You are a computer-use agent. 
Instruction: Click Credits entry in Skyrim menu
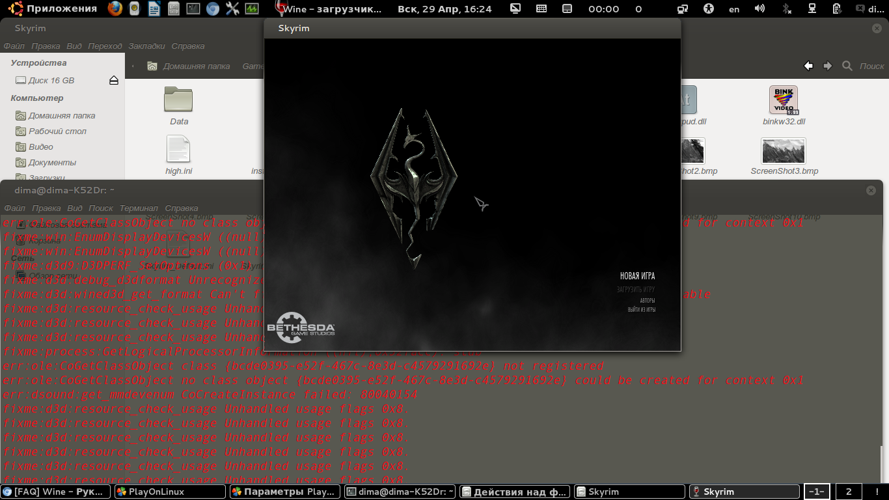click(648, 301)
